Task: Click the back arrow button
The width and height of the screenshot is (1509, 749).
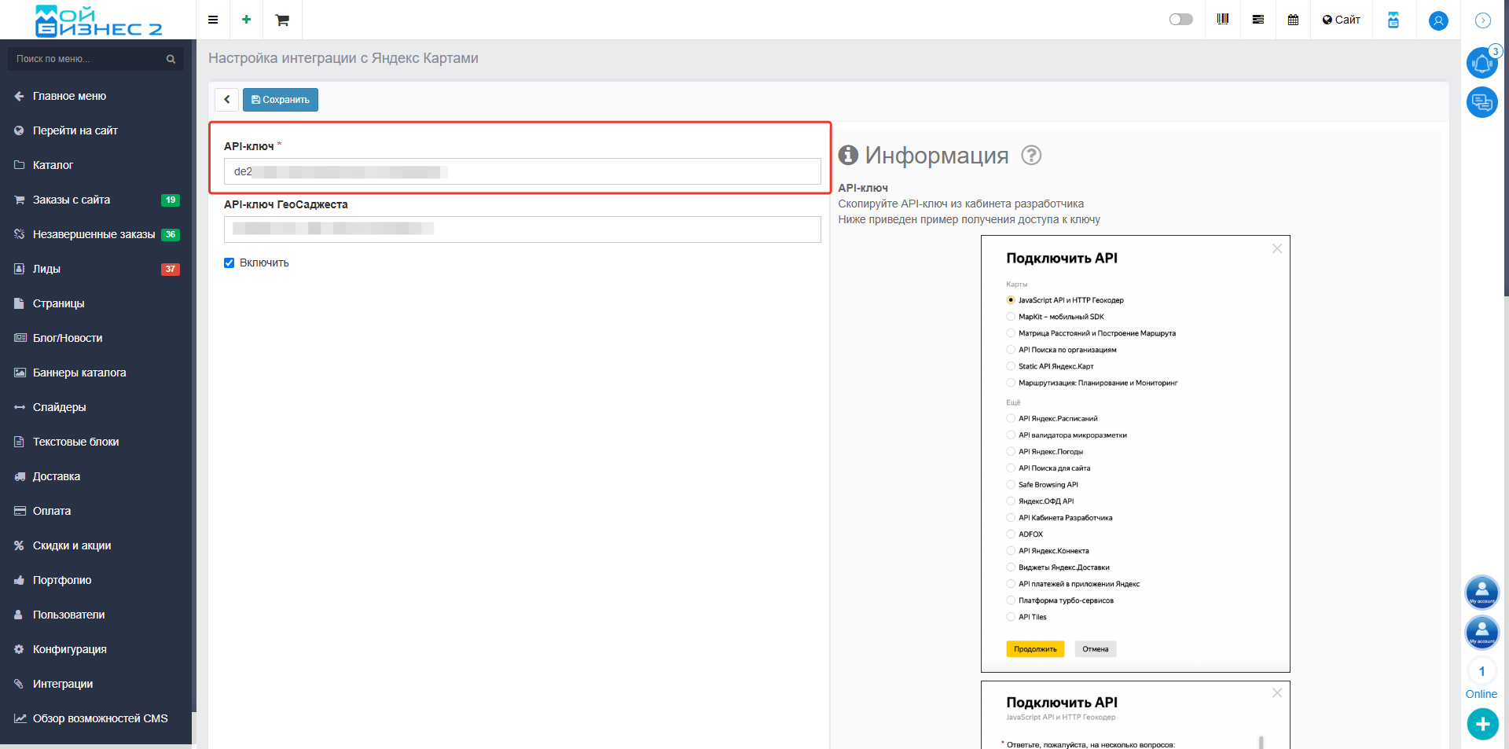Action: [x=226, y=100]
